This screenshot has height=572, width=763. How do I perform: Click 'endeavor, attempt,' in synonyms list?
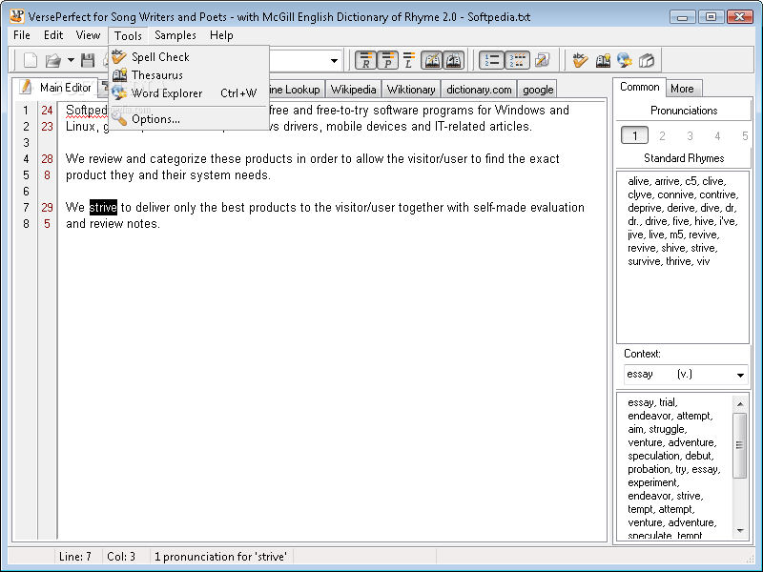pos(670,416)
